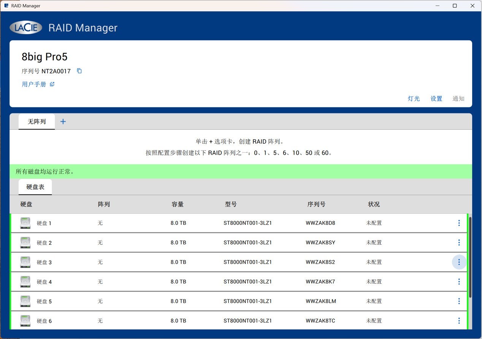This screenshot has width=482, height=339.
Task: Open more options for 硬盘 1
Action: click(459, 223)
